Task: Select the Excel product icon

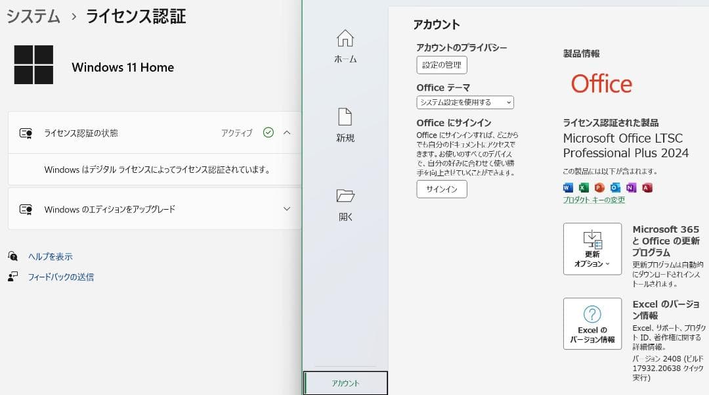Action: point(583,188)
